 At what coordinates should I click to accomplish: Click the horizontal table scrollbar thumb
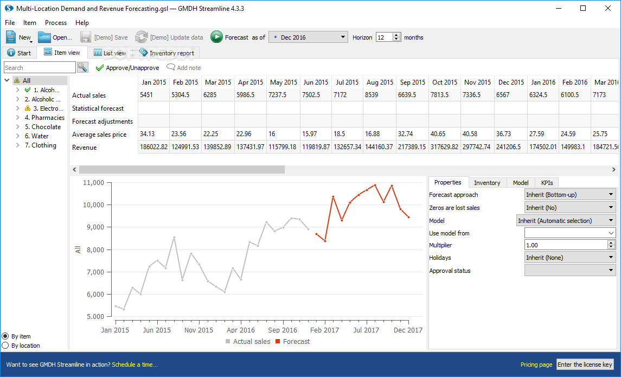click(182, 169)
